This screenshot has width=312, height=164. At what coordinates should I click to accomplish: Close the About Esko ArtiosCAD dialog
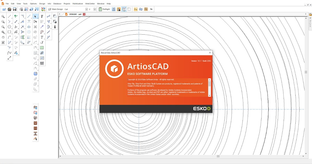click(x=210, y=53)
